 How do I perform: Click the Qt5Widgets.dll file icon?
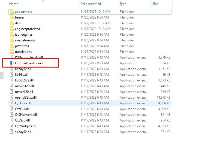[x=12, y=126]
